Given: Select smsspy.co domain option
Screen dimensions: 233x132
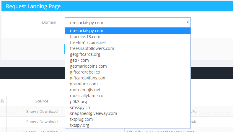Looking at the screenshot, I should [128, 107].
